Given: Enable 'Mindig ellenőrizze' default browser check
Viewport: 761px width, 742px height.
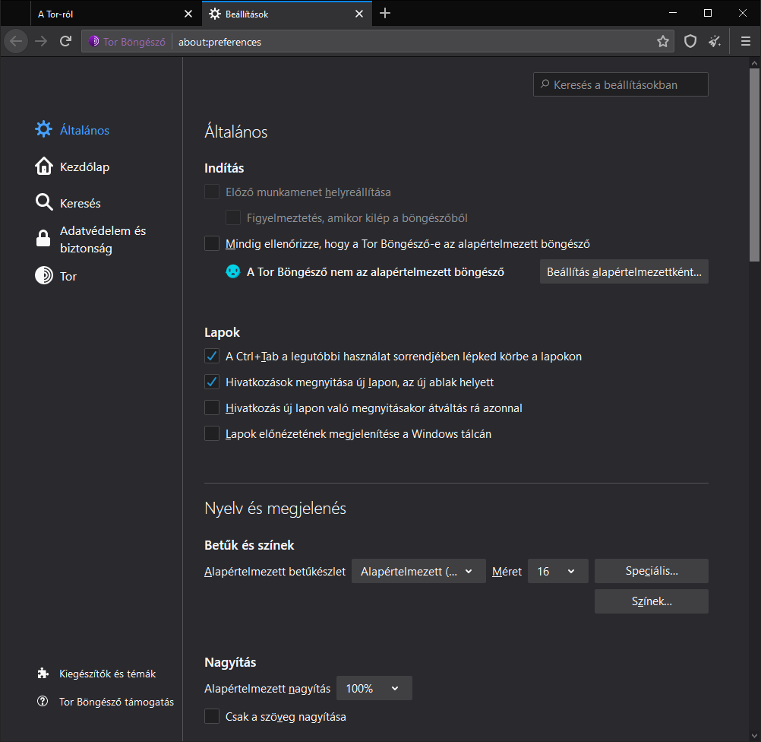Looking at the screenshot, I should pos(212,243).
